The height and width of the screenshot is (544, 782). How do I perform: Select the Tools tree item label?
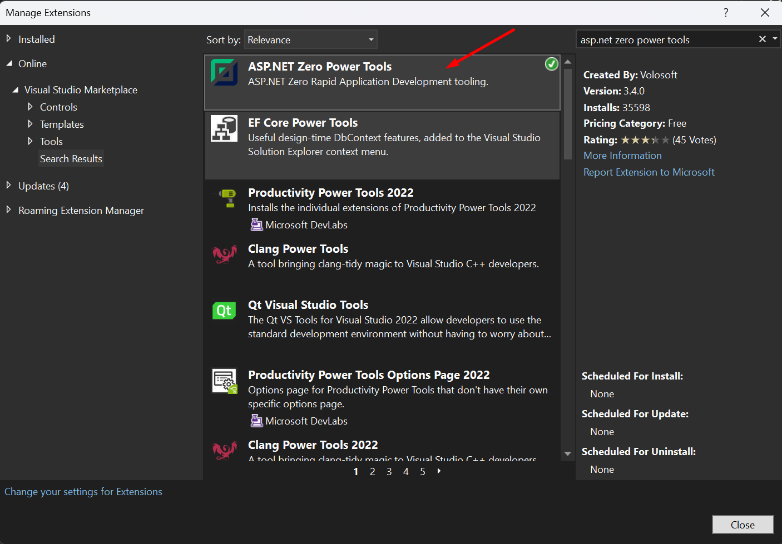click(51, 142)
